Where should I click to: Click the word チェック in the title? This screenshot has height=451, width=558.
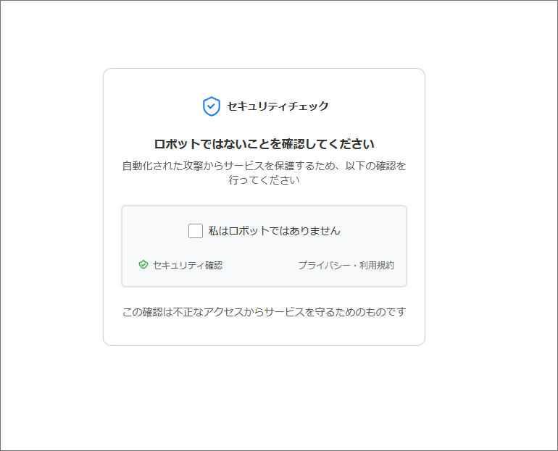click(309, 106)
